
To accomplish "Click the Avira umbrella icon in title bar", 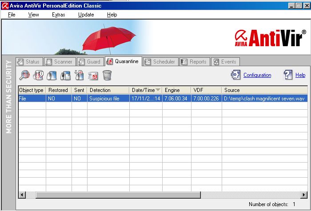I will (x=5, y=6).
